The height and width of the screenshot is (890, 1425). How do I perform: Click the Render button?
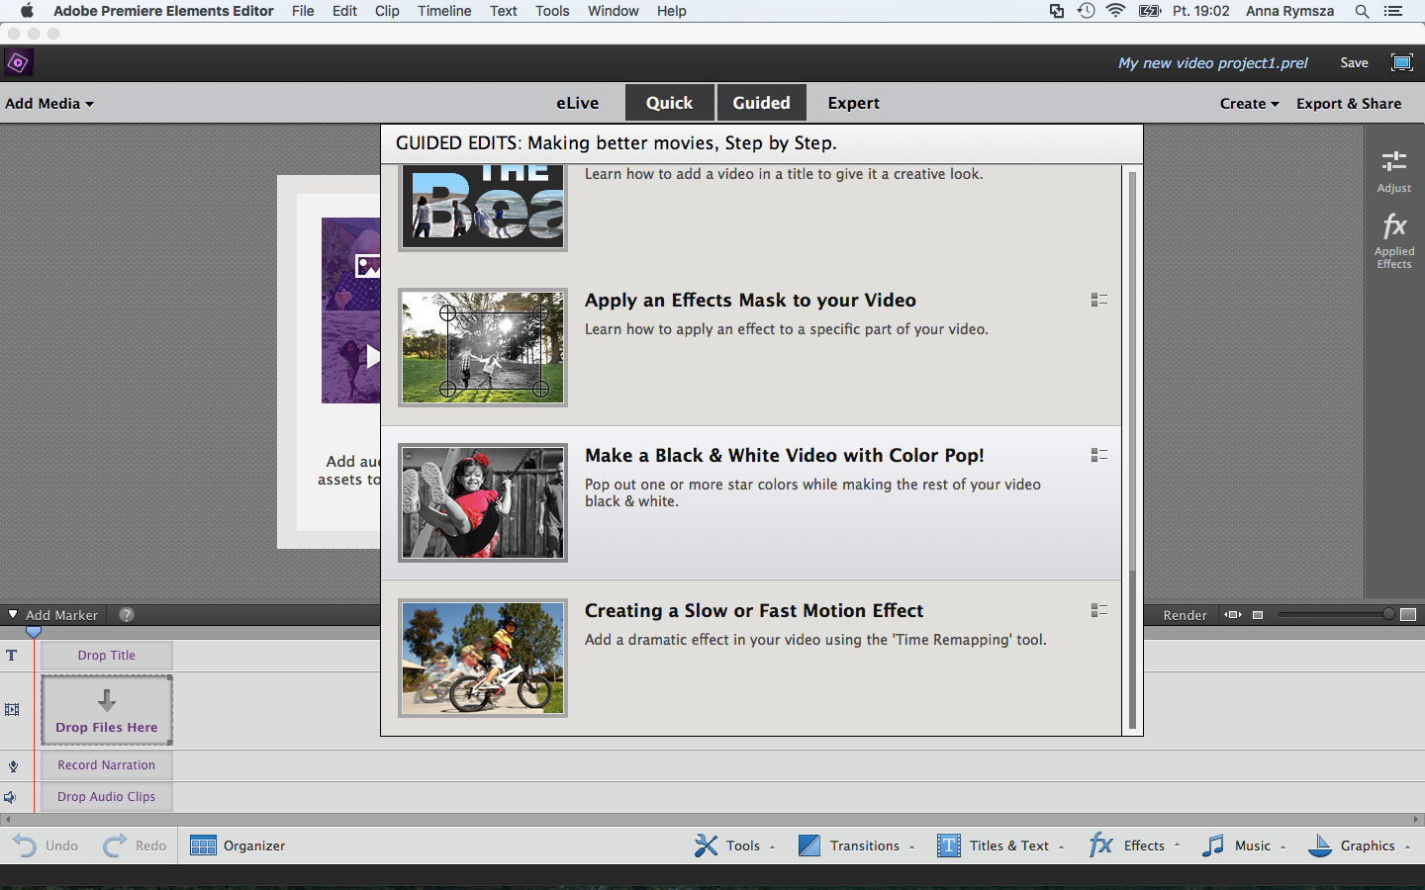(1185, 615)
